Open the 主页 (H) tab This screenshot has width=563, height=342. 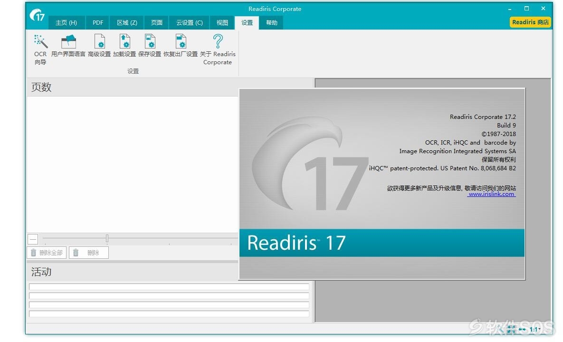(67, 23)
